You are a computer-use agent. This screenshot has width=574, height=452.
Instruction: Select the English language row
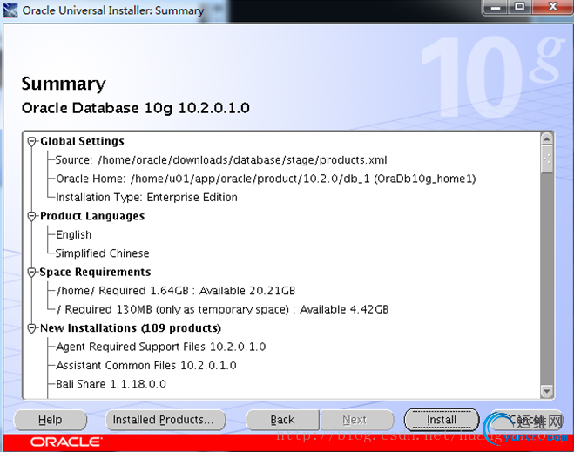pos(73,234)
